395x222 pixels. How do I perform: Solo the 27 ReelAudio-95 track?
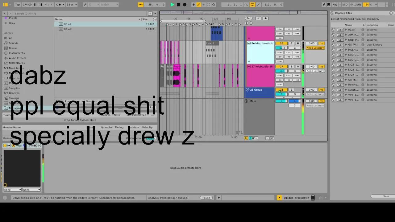(291, 66)
